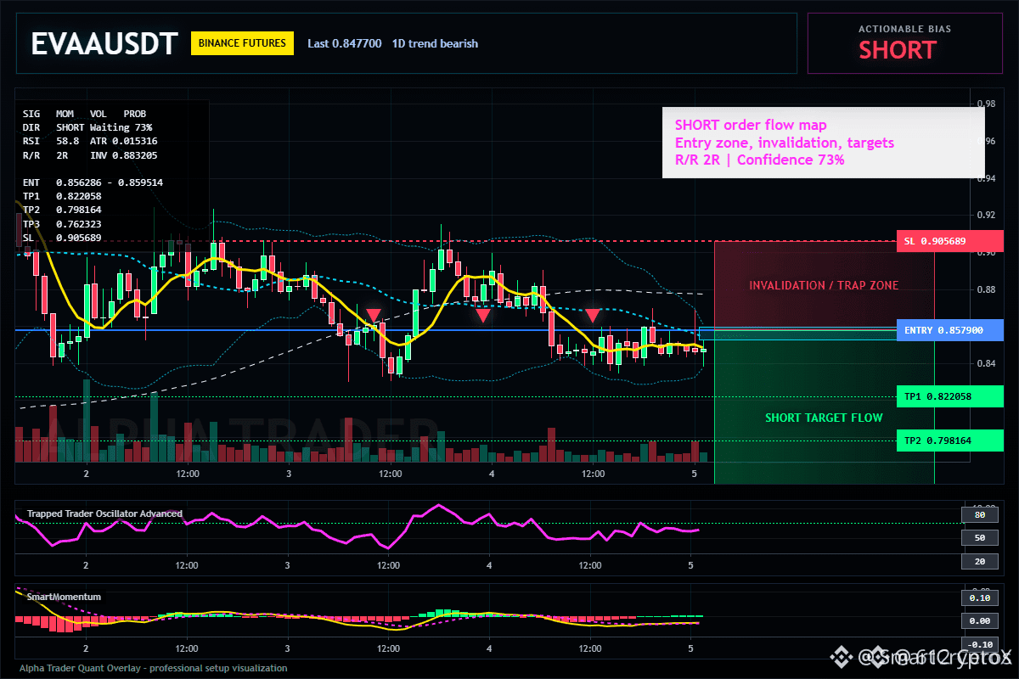Screen dimensions: 1019x679
Task: Click the oscillator 80 scale label
Action: pyautogui.click(x=979, y=514)
